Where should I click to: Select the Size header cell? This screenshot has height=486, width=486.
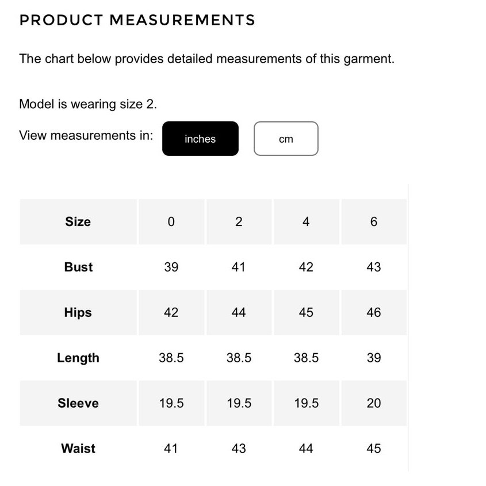[78, 221]
